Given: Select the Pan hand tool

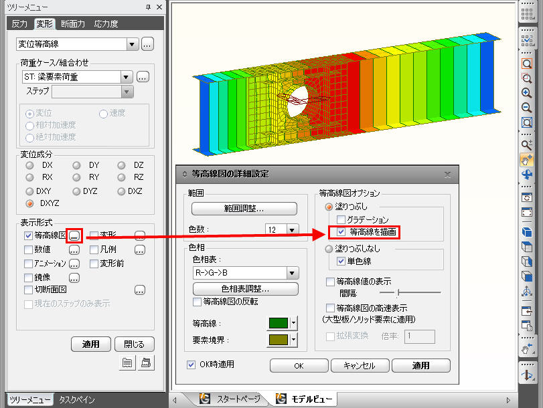Looking at the screenshot, I should [527, 160].
